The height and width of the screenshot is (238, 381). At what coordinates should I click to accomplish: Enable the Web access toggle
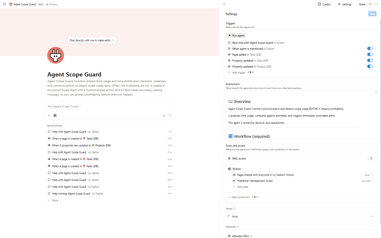tap(370, 159)
